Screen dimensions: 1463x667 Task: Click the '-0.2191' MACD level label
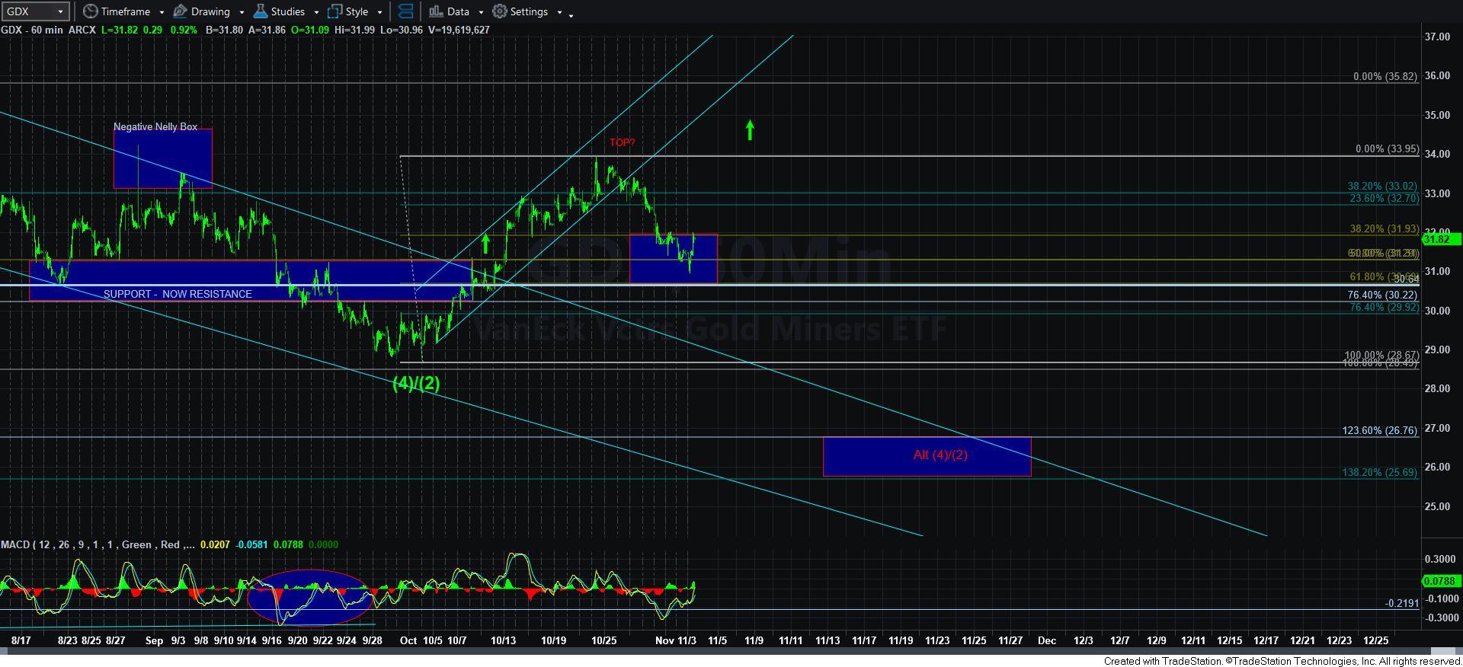[x=1402, y=603]
